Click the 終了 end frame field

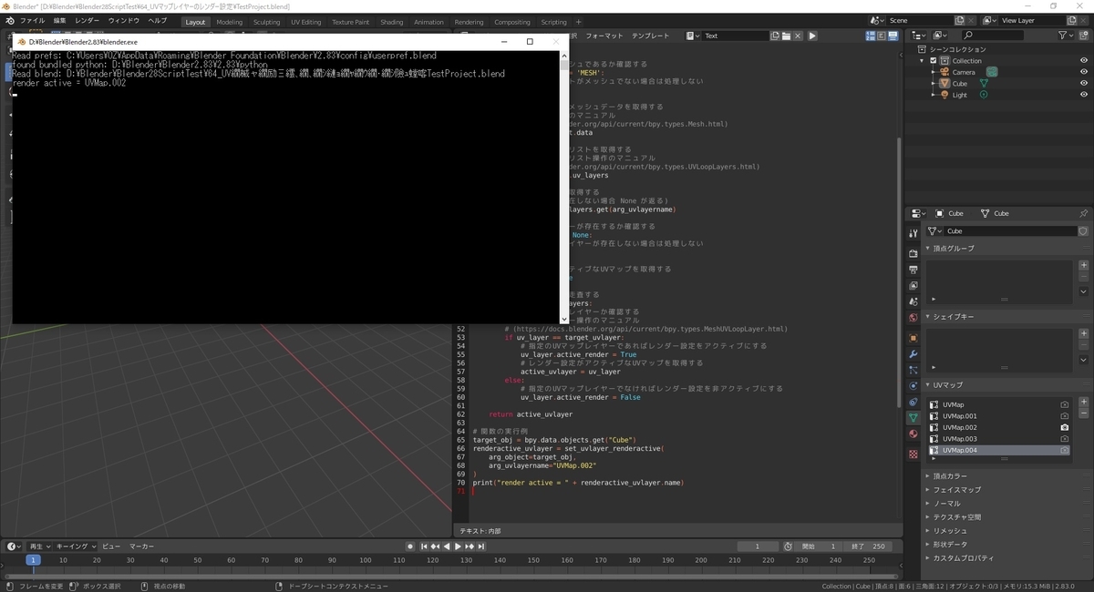coord(867,546)
